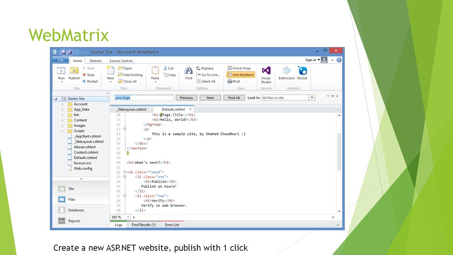Close the Default.cshtml tab
The width and height of the screenshot is (453, 255).
(190, 109)
